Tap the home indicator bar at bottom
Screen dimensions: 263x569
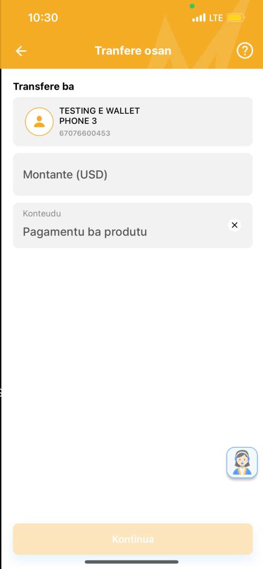tap(132, 562)
